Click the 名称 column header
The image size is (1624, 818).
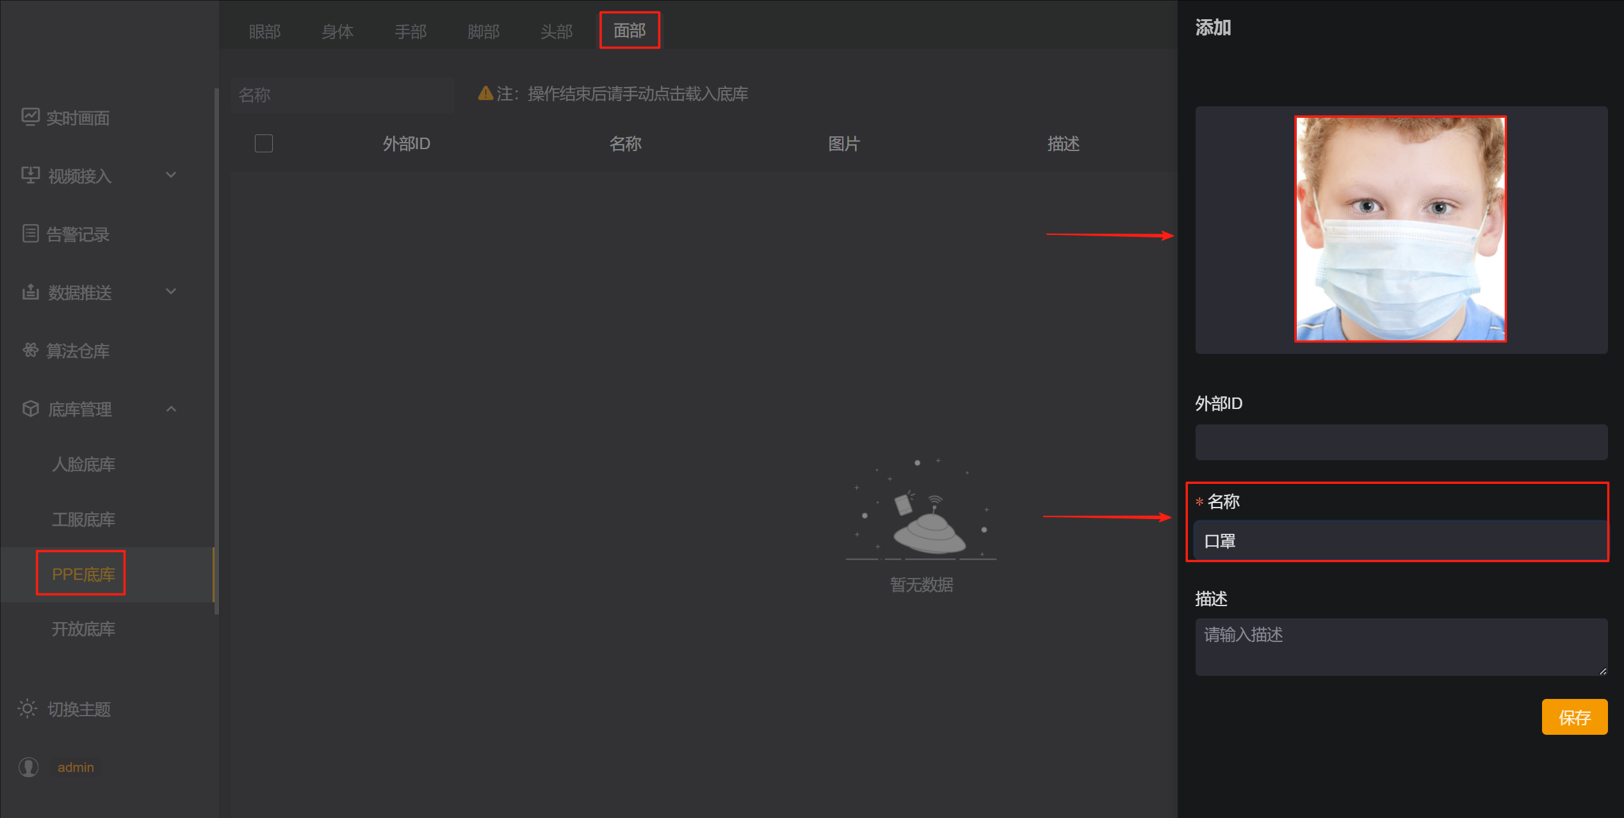pyautogui.click(x=626, y=143)
